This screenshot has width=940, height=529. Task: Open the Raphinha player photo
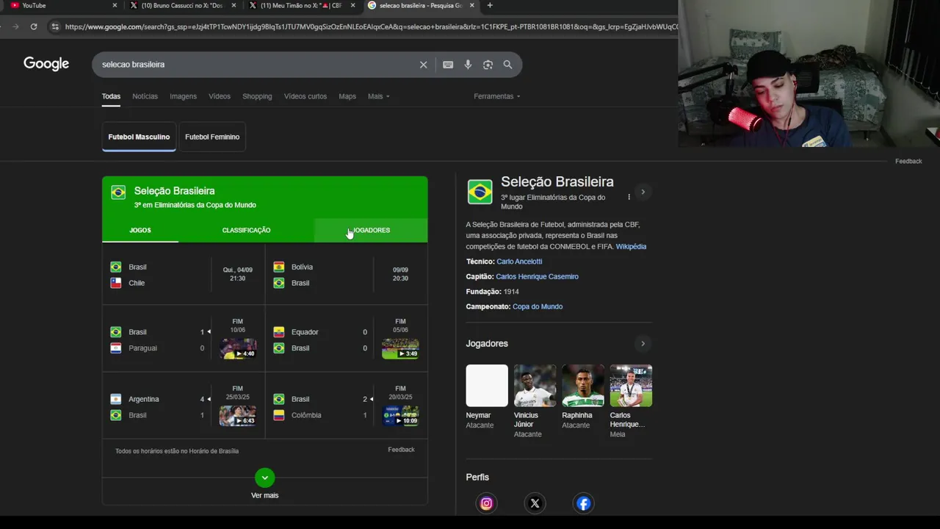tap(583, 386)
